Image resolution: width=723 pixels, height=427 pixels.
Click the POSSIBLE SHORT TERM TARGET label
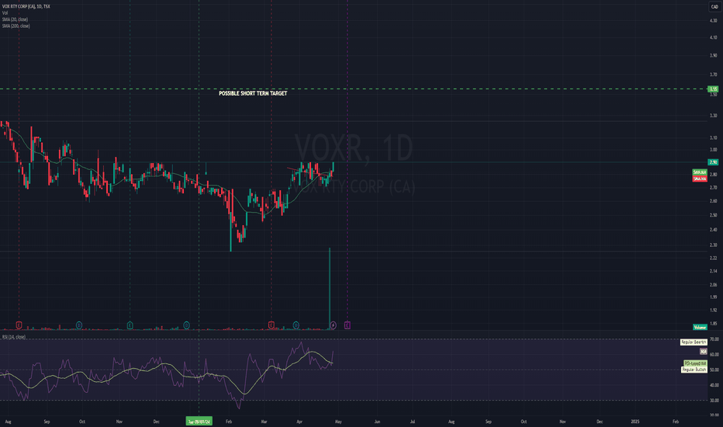click(253, 93)
